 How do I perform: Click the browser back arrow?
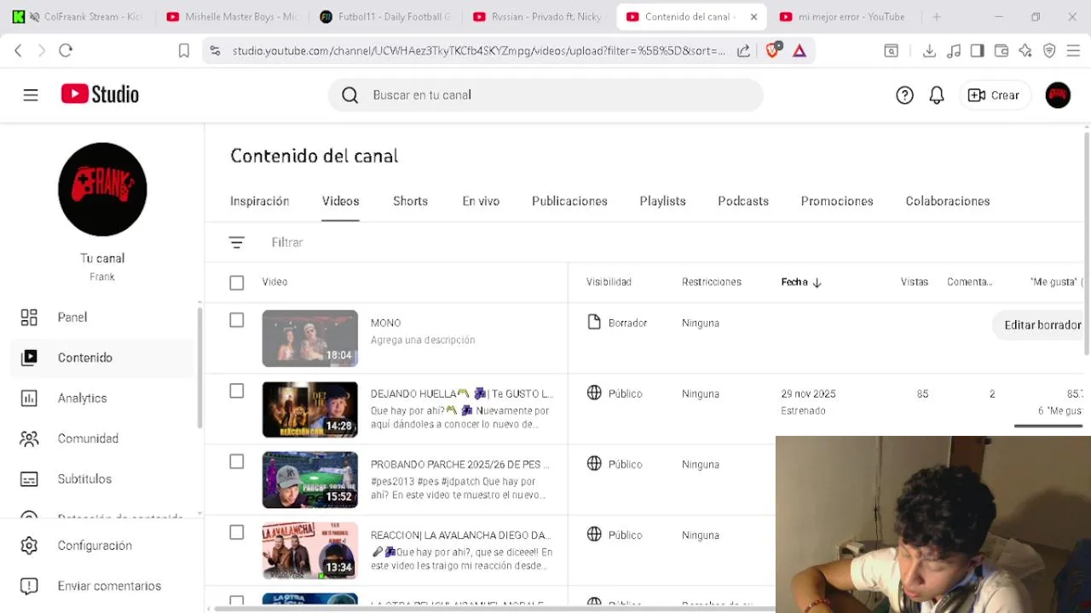tap(18, 50)
